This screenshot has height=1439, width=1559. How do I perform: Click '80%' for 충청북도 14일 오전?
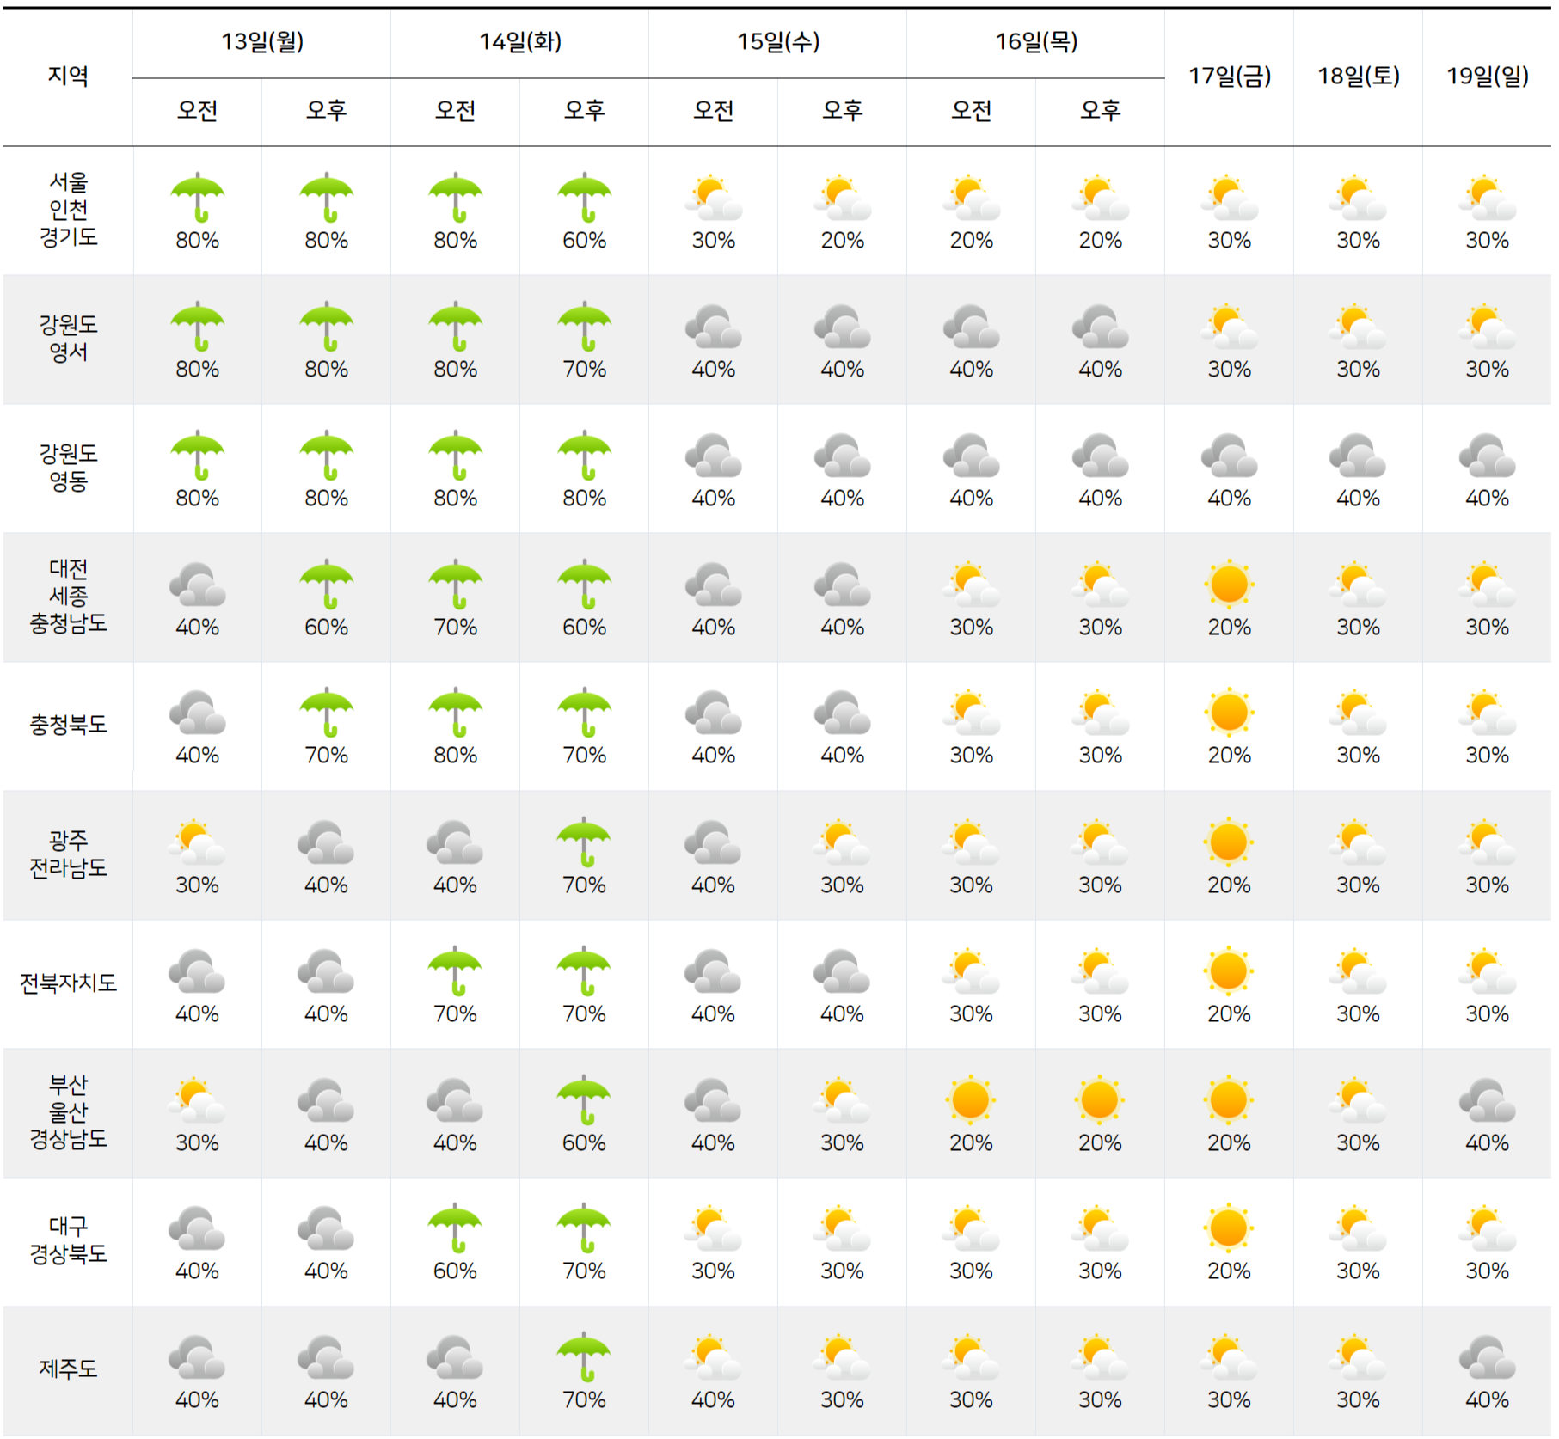coord(455,756)
